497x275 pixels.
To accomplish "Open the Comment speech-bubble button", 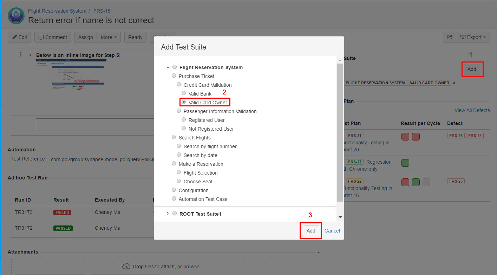I will pyautogui.click(x=53, y=37).
